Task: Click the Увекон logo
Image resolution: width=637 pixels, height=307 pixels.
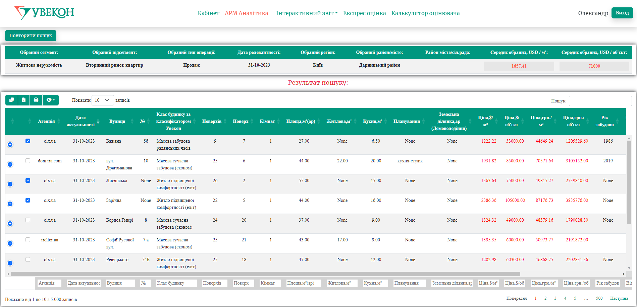Action: coord(44,13)
